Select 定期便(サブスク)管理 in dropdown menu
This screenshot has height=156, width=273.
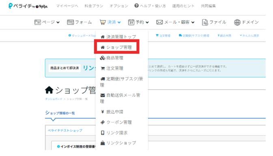[x=122, y=82]
